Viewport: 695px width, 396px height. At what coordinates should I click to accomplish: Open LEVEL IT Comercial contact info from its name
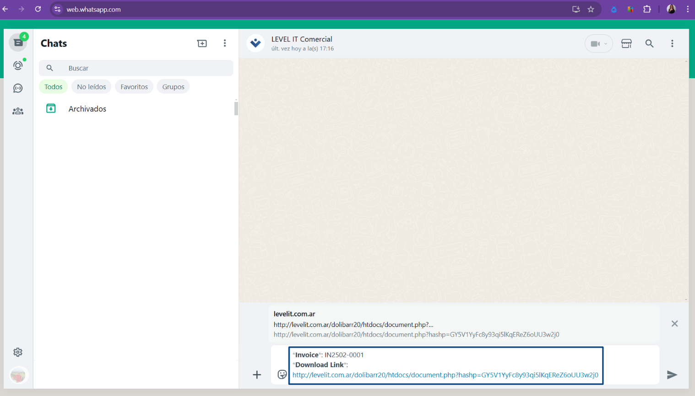pos(302,39)
